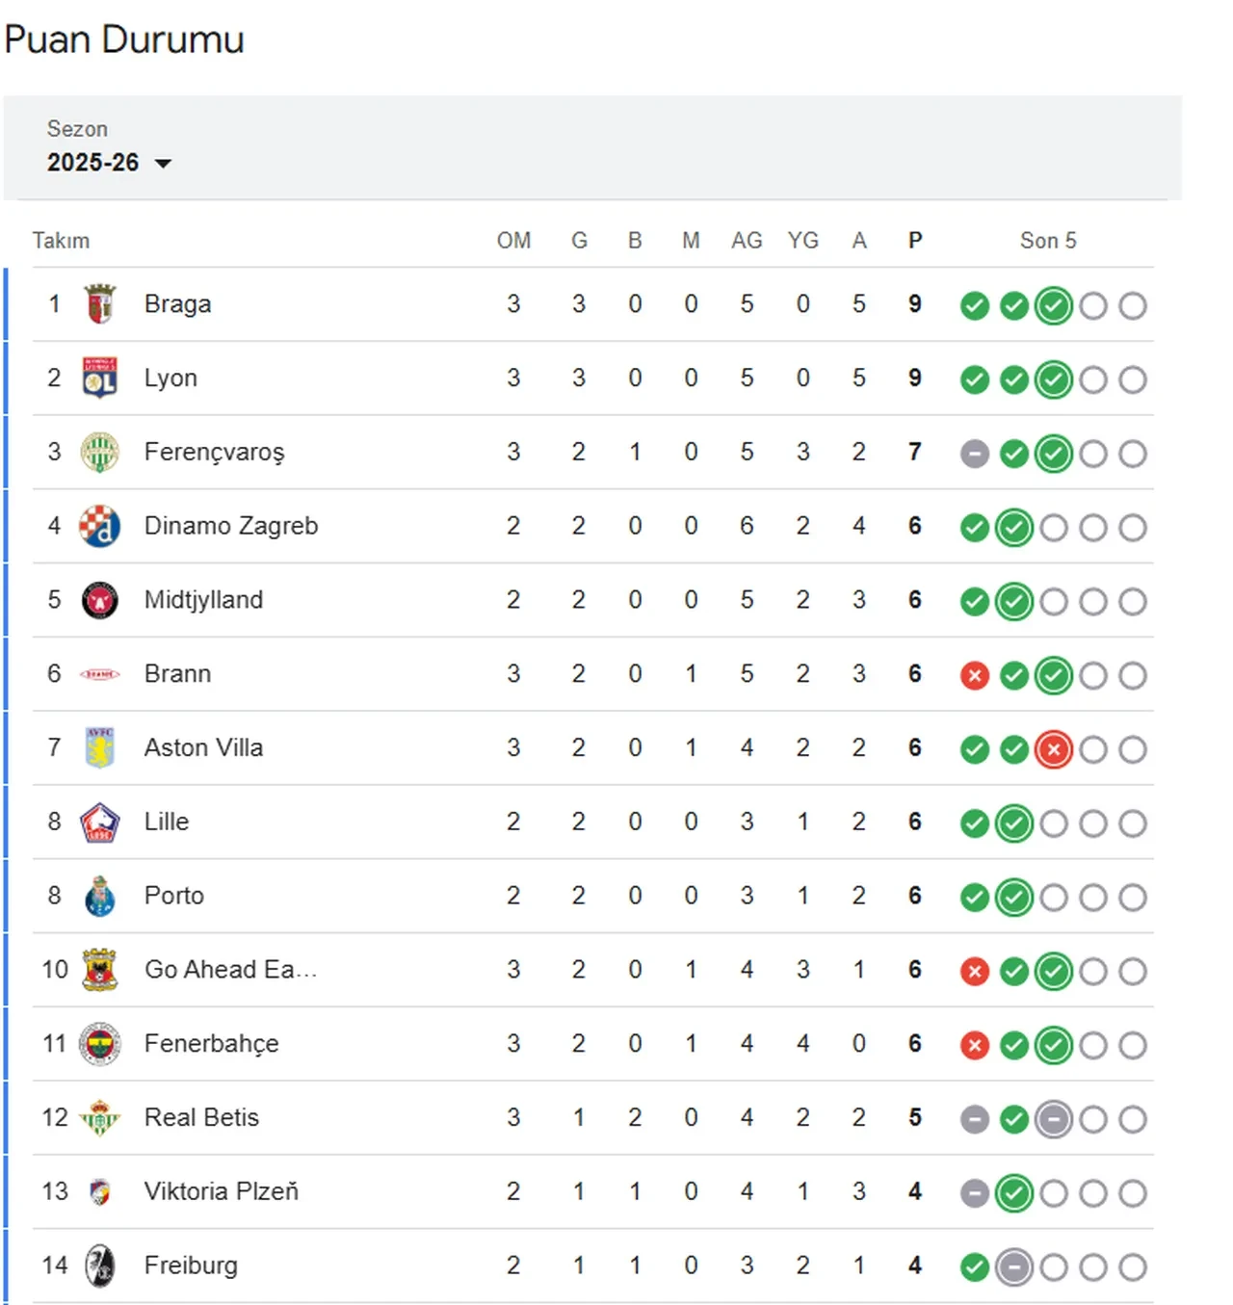The height and width of the screenshot is (1305, 1233).
Task: Open the Sezon 2025-26 dropdown
Action: coord(94,162)
